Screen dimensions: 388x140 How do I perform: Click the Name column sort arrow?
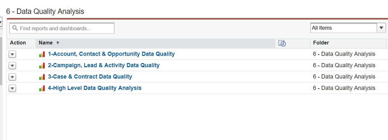click(x=58, y=43)
